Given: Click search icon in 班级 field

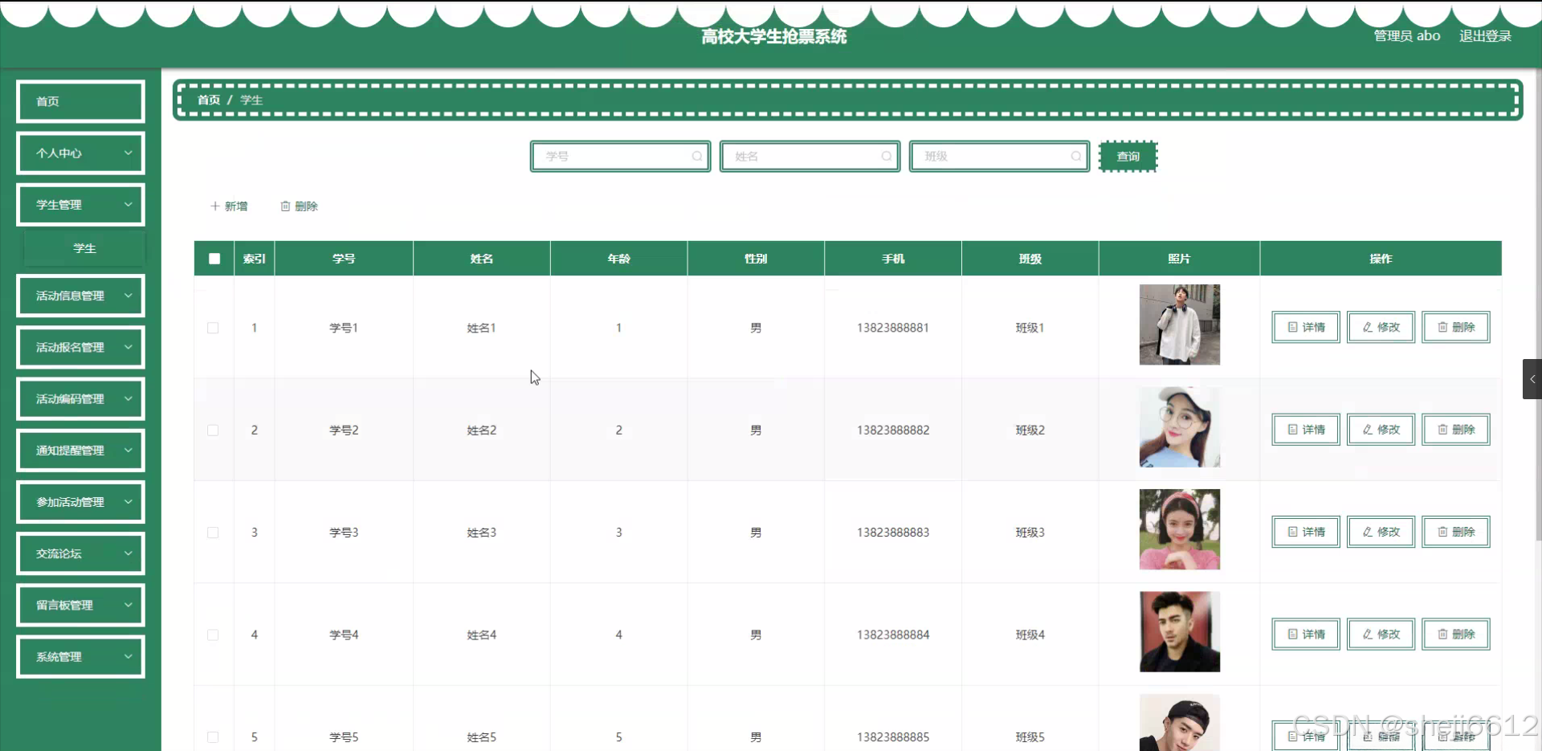Looking at the screenshot, I should point(1076,157).
